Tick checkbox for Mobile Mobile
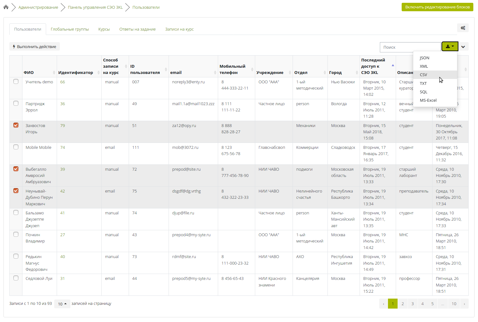The height and width of the screenshot is (322, 478). [16, 147]
